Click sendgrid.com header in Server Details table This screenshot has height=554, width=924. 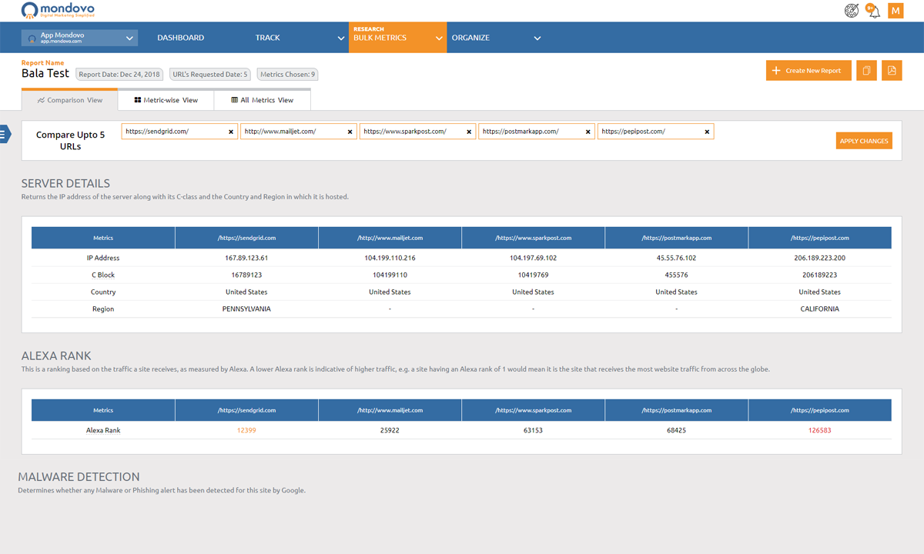(246, 238)
